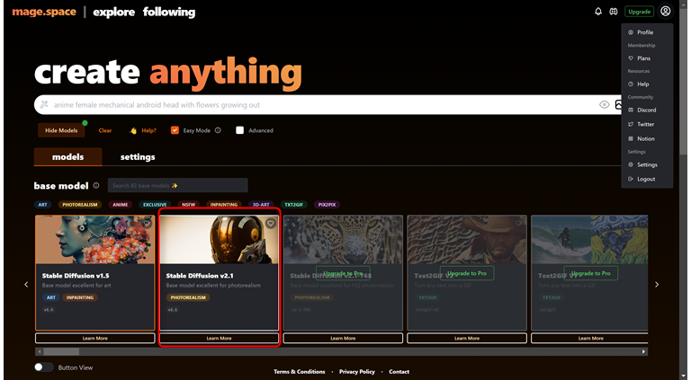Open the game controller icon in header
Image resolution: width=691 pixels, height=380 pixels.
click(x=614, y=12)
